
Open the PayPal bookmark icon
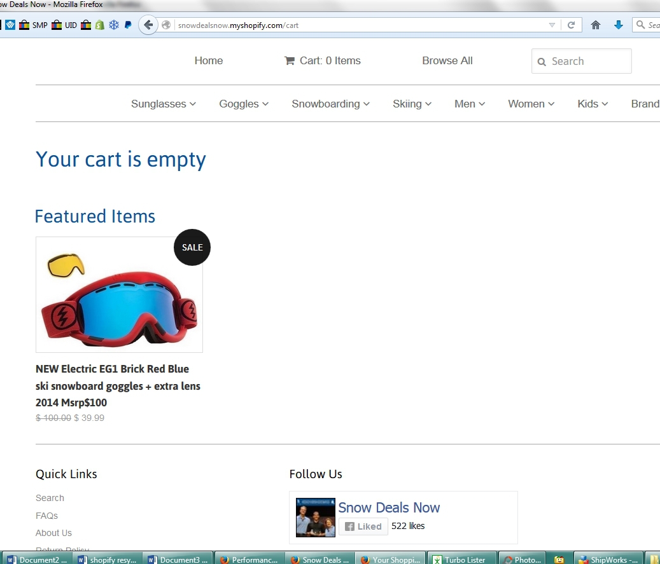pyautogui.click(x=128, y=25)
